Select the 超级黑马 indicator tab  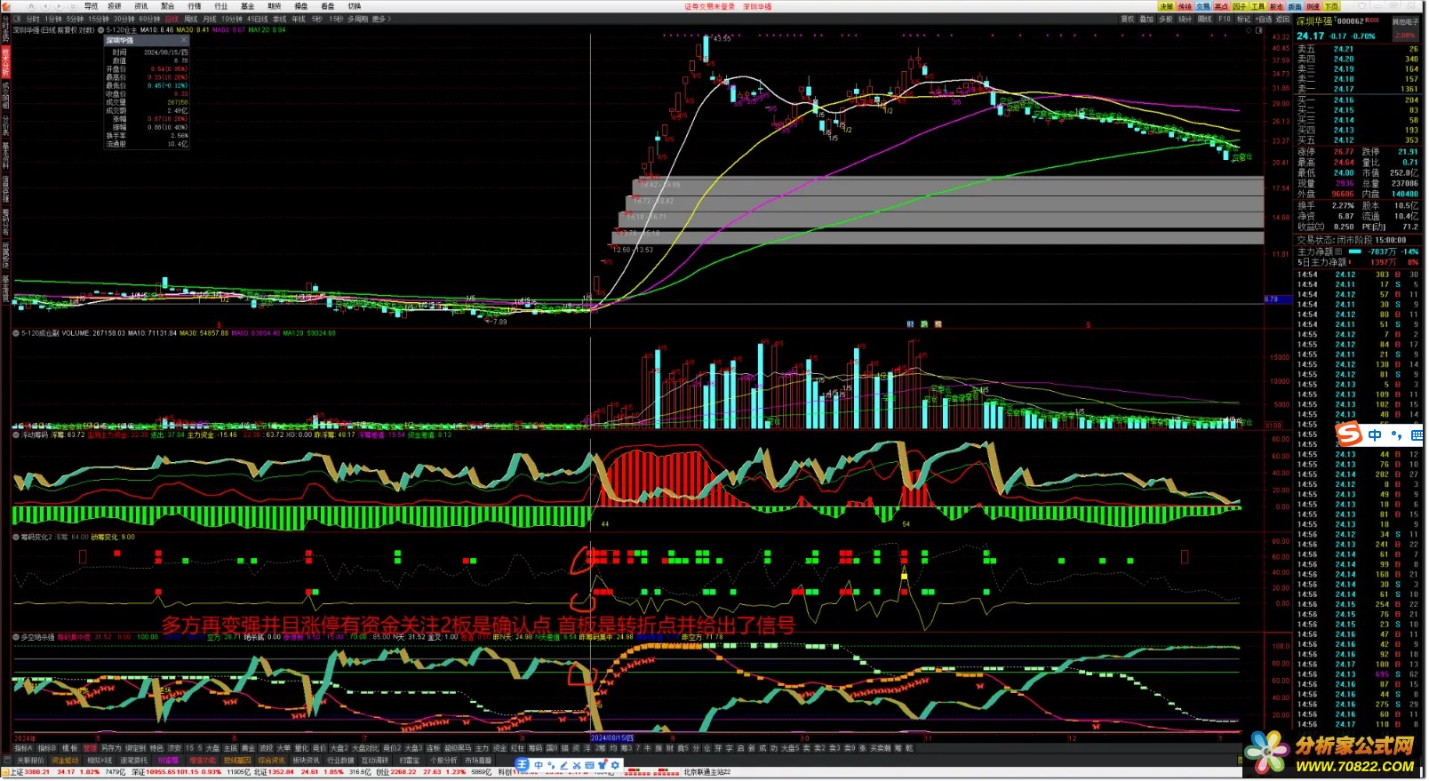point(458,748)
